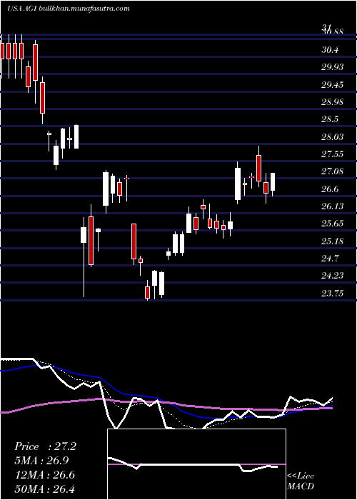Click the '12MA : 26.6' readout
This screenshot has height=500, width=357.
point(45,475)
